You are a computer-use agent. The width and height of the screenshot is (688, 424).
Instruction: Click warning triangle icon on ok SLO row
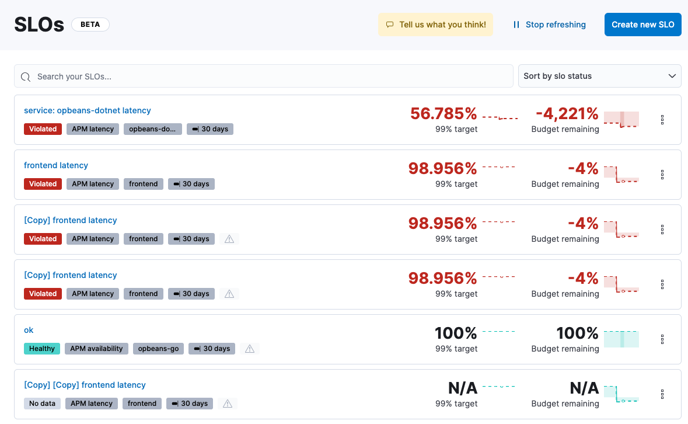[x=250, y=349]
